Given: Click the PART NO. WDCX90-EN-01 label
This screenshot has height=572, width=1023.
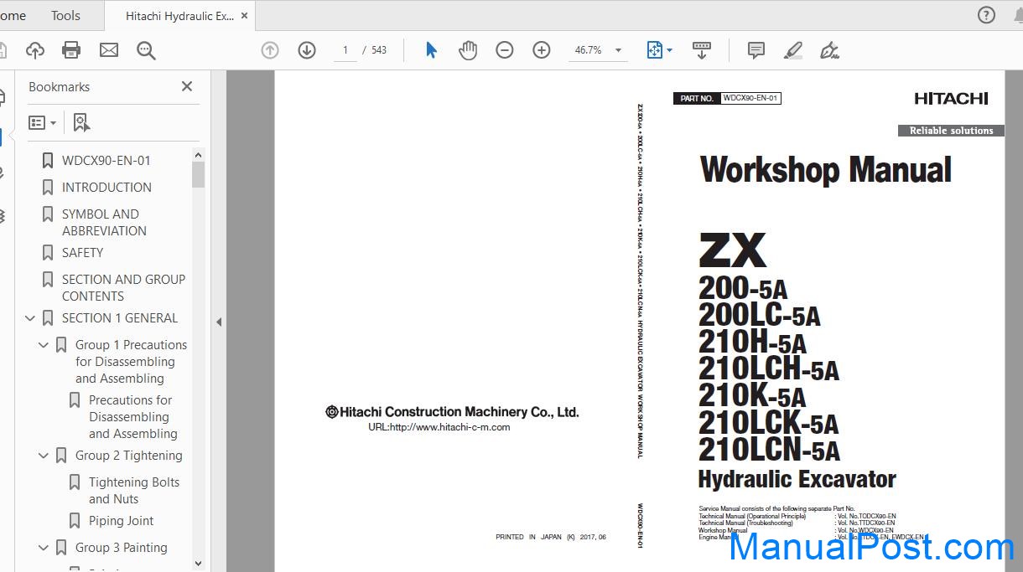Looking at the screenshot, I should (727, 98).
